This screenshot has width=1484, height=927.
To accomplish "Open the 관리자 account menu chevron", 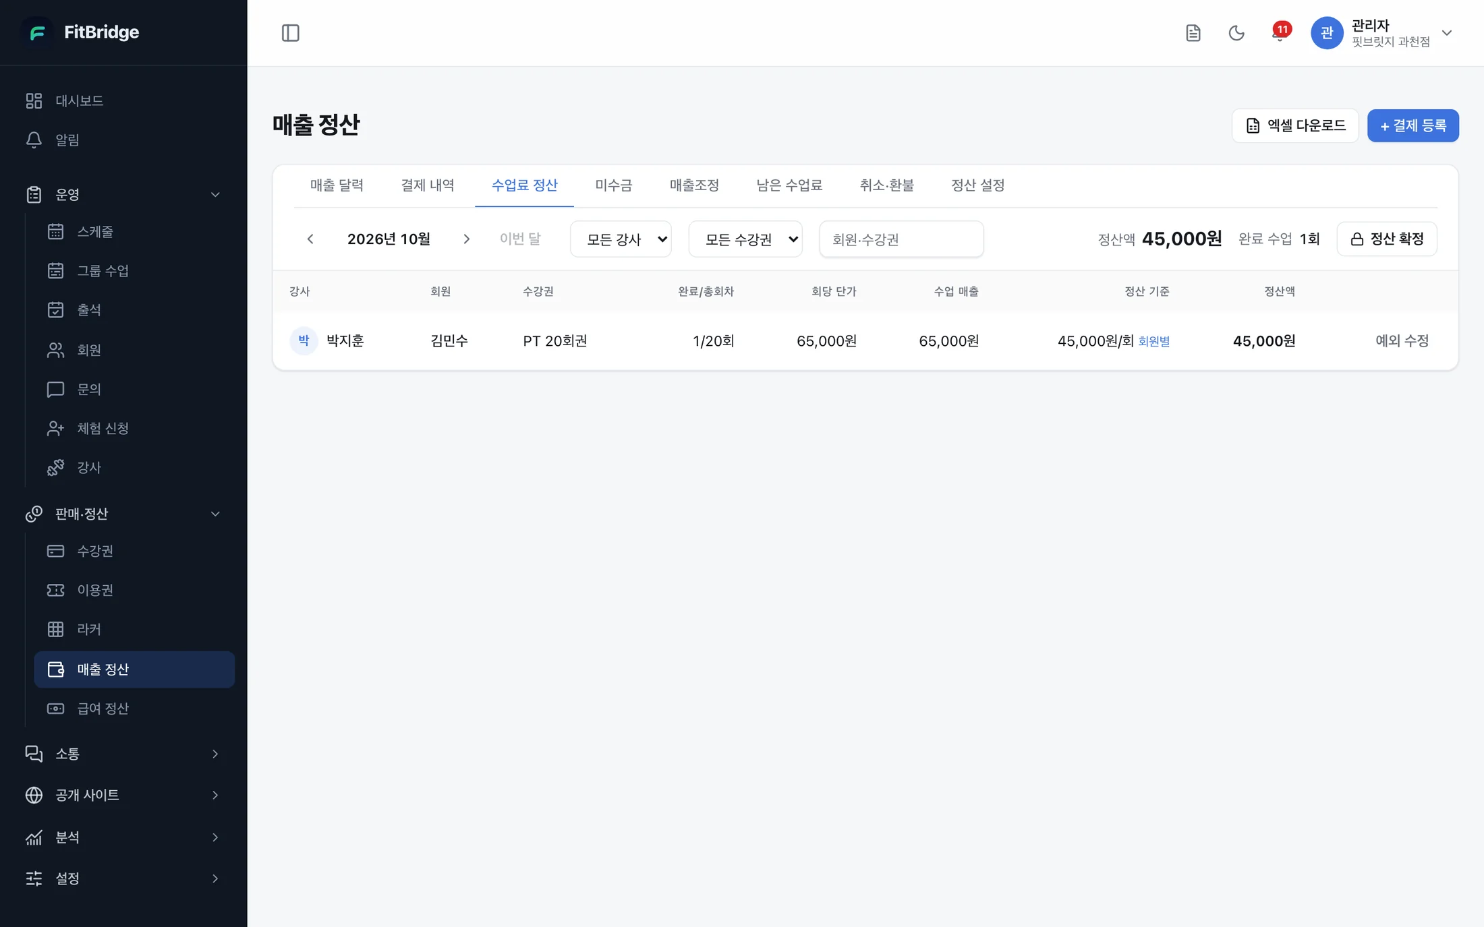I will (x=1446, y=33).
